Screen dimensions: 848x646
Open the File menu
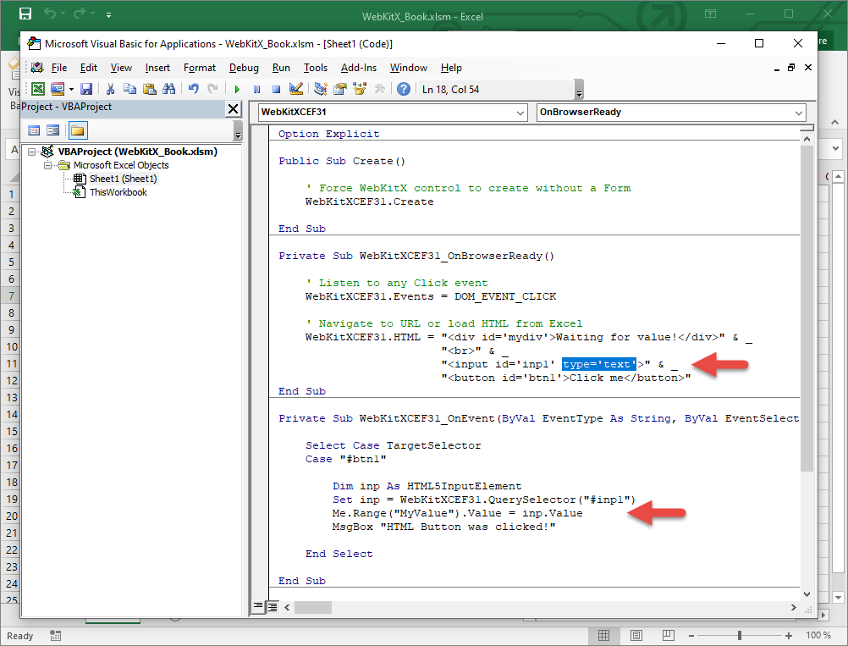(x=59, y=68)
